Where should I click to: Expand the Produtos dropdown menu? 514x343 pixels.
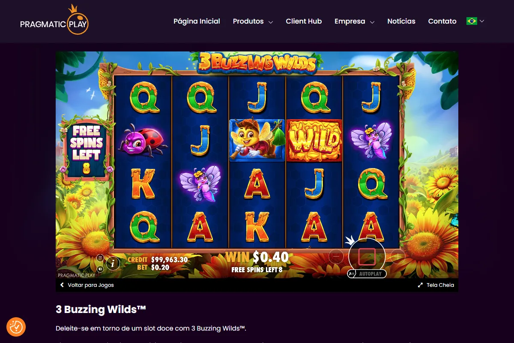click(253, 21)
